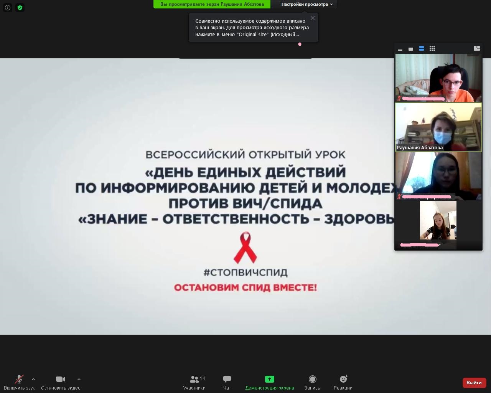
Task: Show single active speaker thumbnail view
Action: point(411,49)
